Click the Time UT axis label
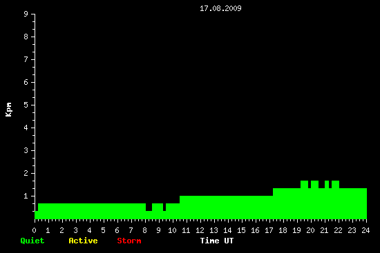The image size is (380, 253). point(217,241)
